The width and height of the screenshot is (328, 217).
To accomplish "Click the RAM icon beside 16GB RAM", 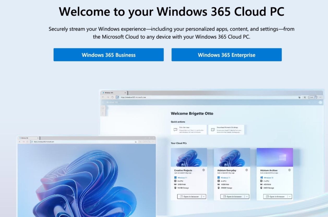I will [218, 184].
